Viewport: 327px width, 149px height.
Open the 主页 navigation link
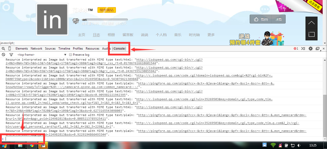coord(82,35)
